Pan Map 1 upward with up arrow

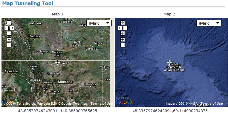coord(9,23)
